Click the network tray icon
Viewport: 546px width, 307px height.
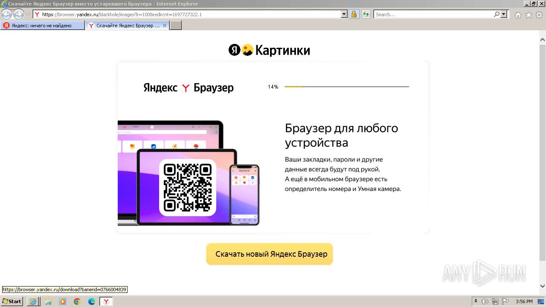tap(495, 301)
